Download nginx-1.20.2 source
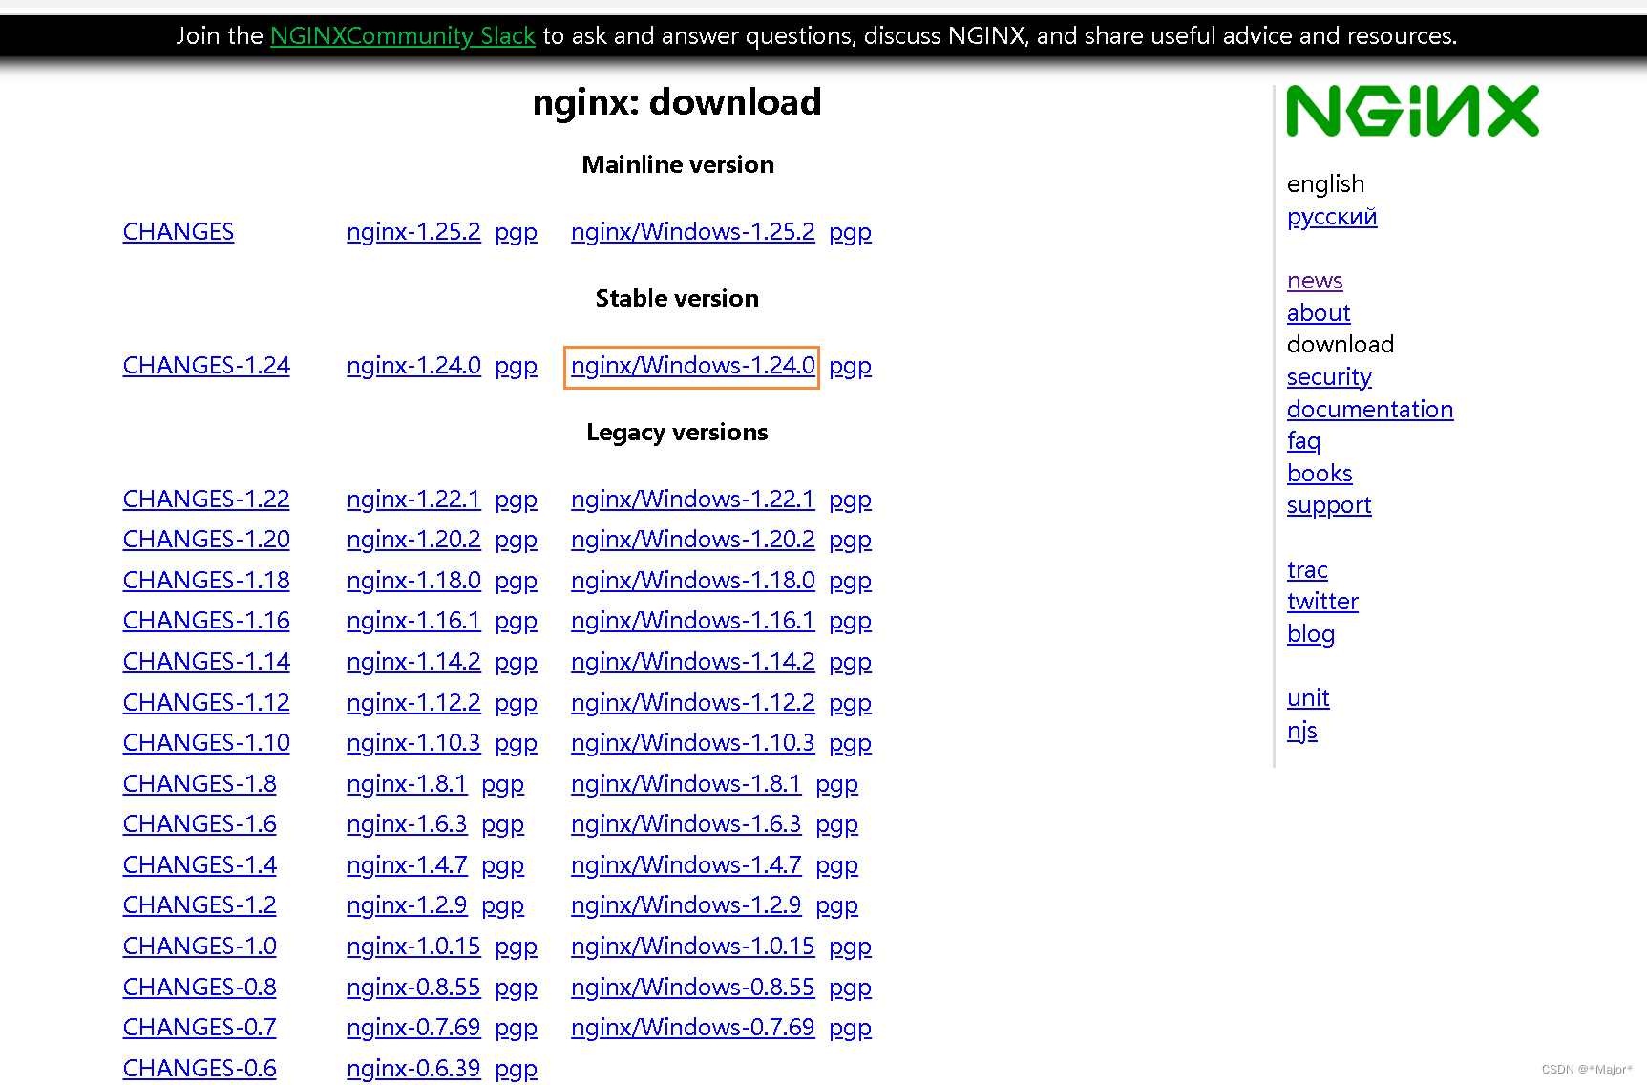The image size is (1647, 1085). [413, 540]
